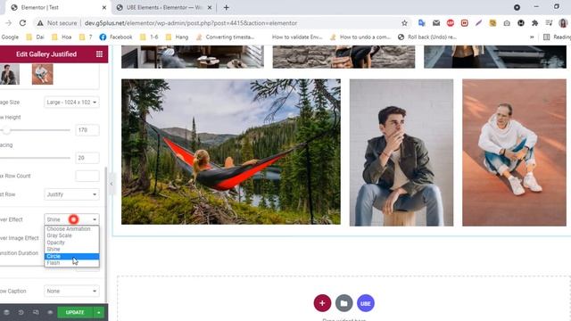Open the Extensions puzzle piece menu
Viewport: 571px width, 321px height.
534,23
